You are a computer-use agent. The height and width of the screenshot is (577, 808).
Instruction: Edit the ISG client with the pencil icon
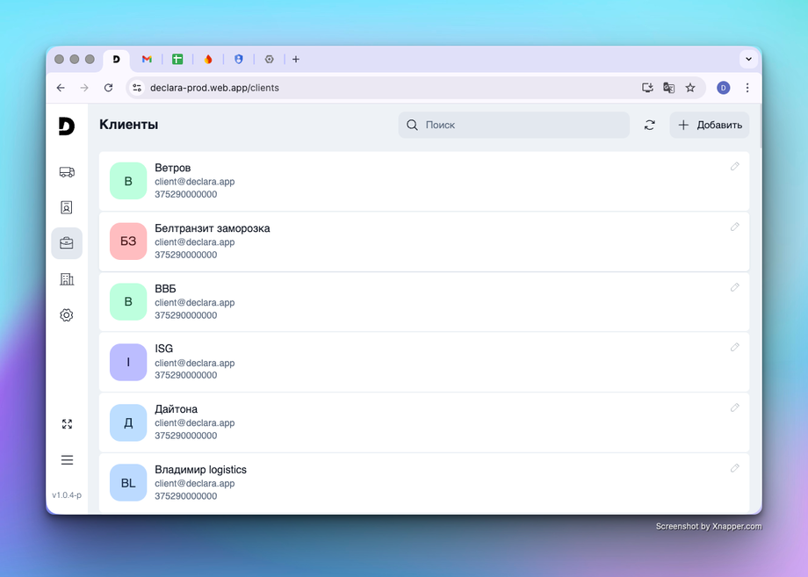(735, 347)
